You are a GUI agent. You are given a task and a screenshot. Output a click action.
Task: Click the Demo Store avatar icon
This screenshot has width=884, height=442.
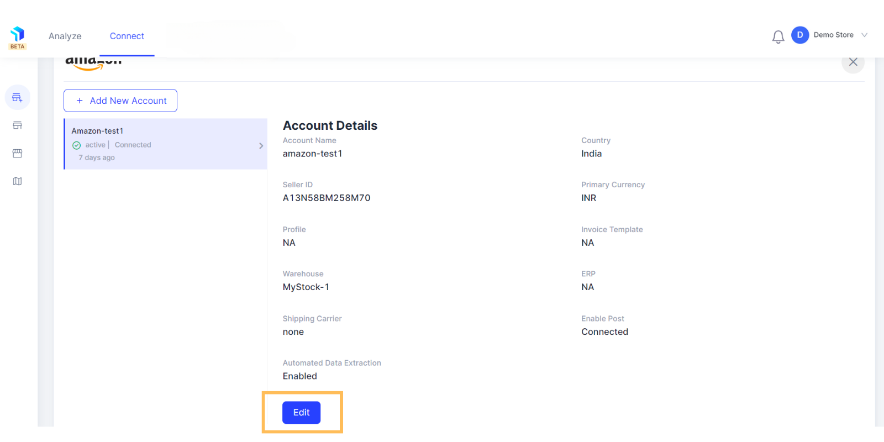pyautogui.click(x=800, y=35)
